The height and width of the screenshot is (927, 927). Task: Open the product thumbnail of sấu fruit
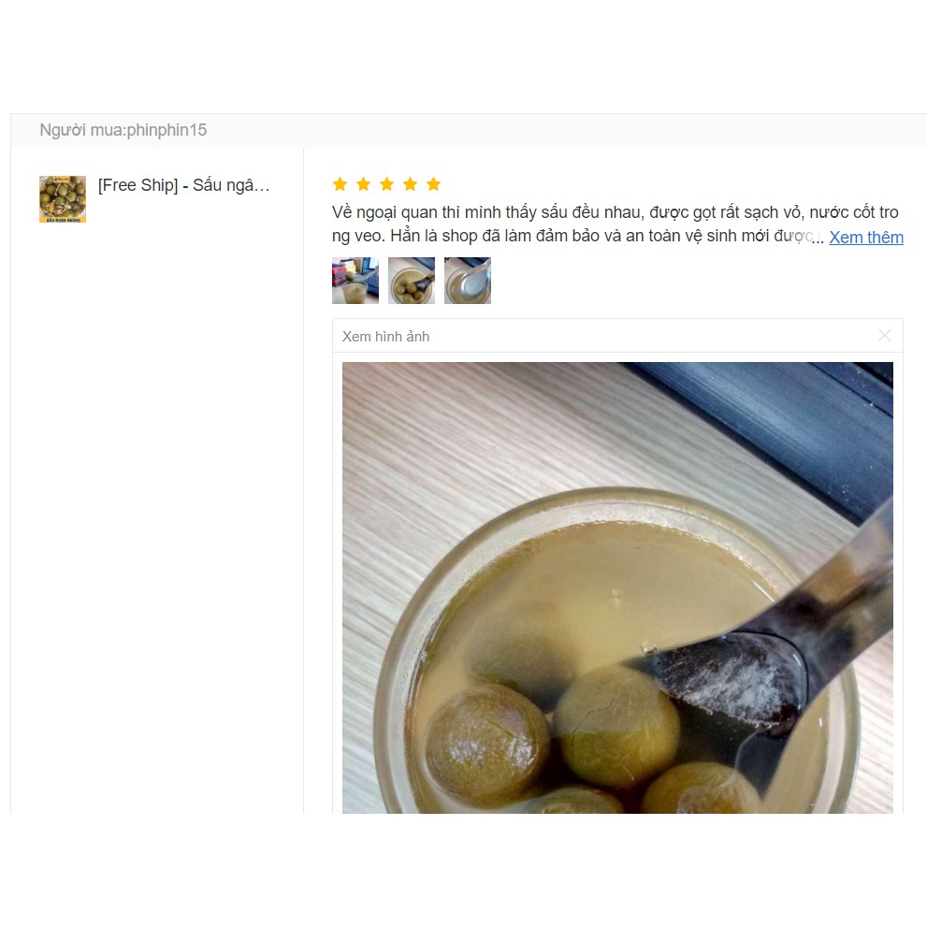63,199
